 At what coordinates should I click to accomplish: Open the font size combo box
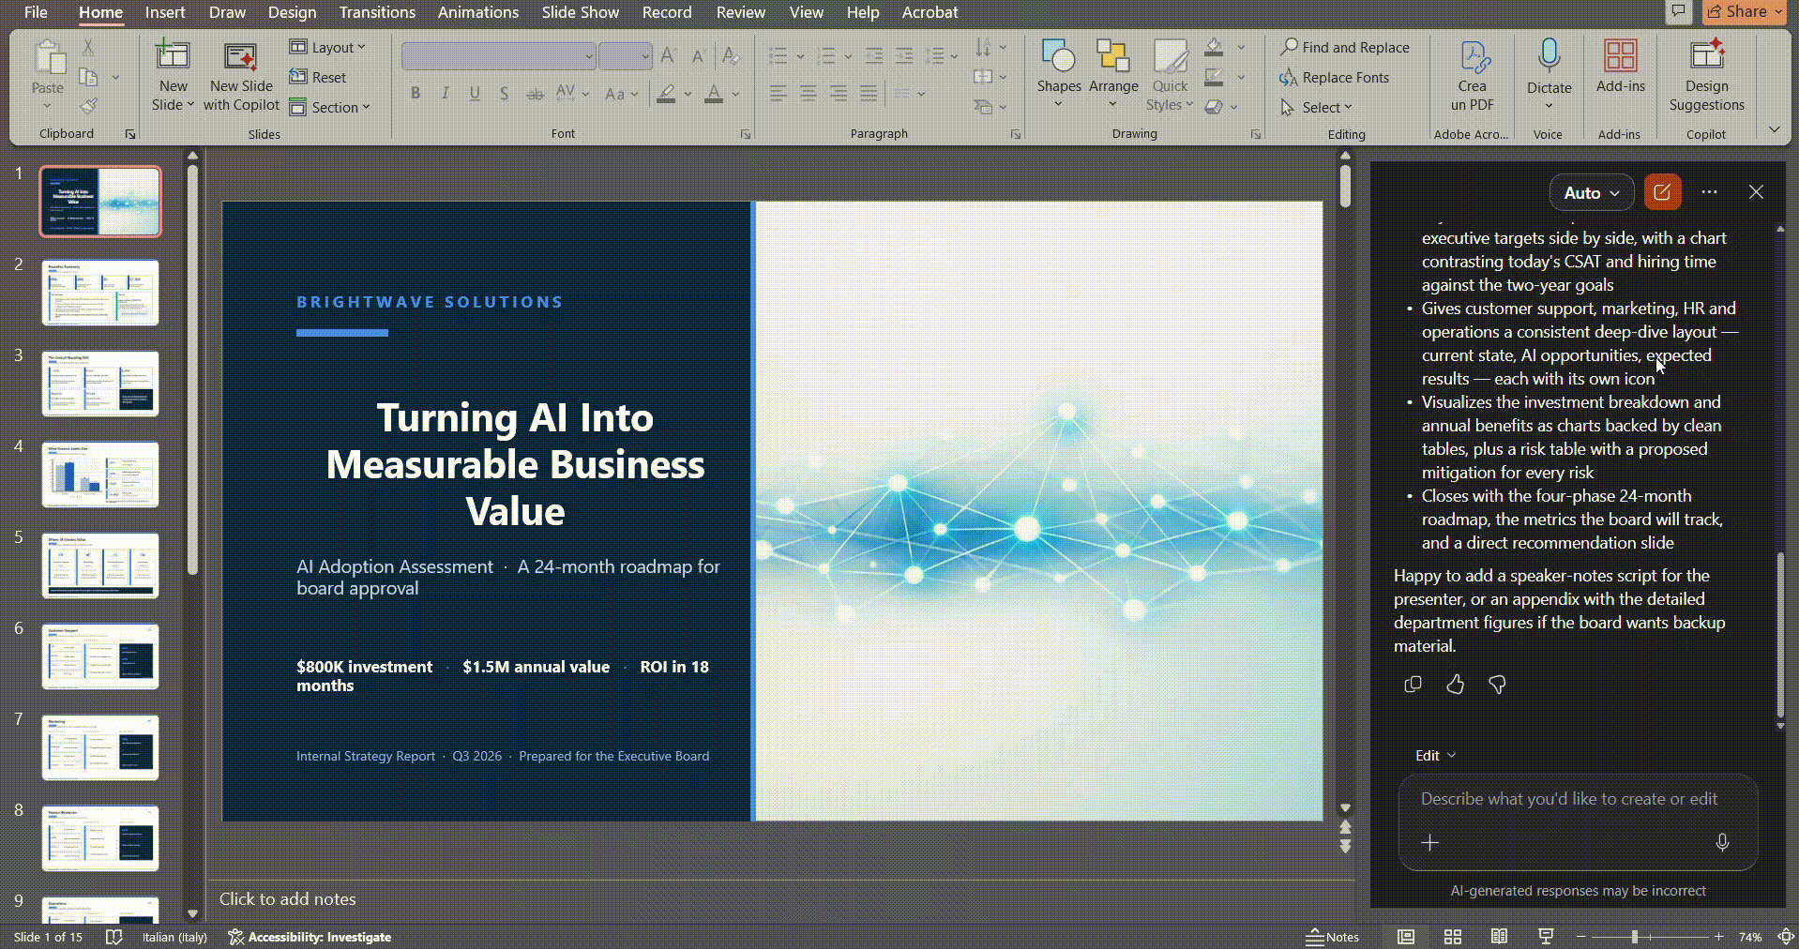[625, 56]
